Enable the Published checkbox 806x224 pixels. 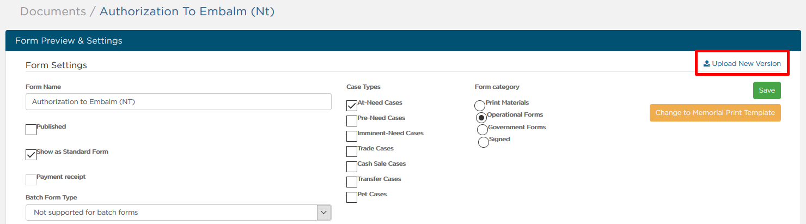coord(31,130)
